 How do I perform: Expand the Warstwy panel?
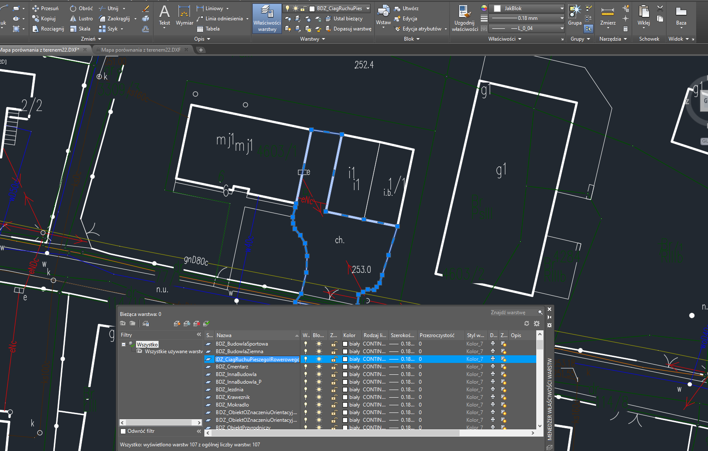[x=312, y=39]
